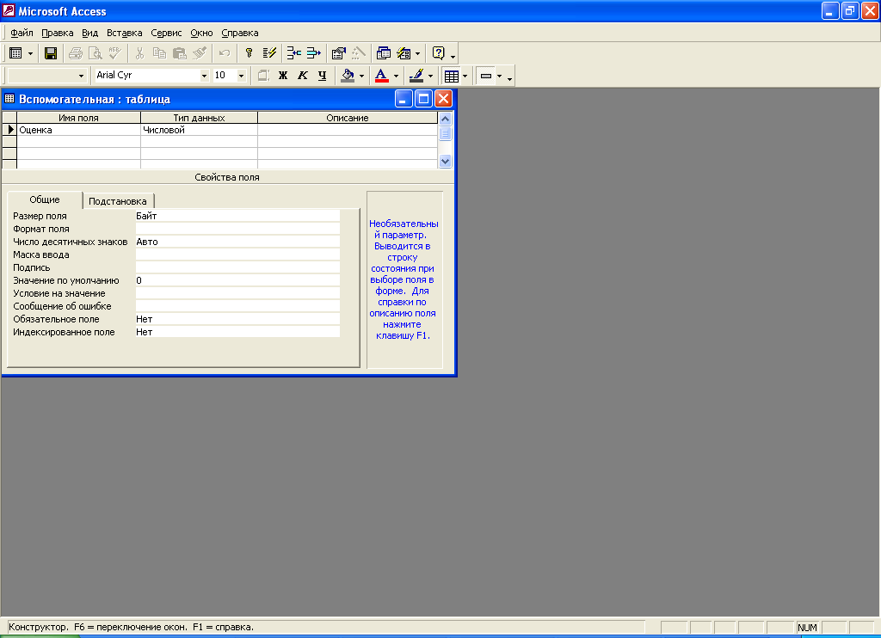Open the object selector combo box on the formatting toolbar
Screen dimensions: 881x638
(x=47, y=76)
